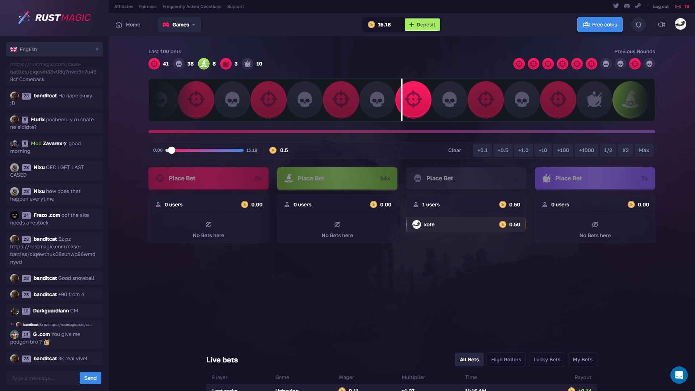The height and width of the screenshot is (391, 695).
Task: Expand Previous Rounds history panel
Action: click(634, 51)
